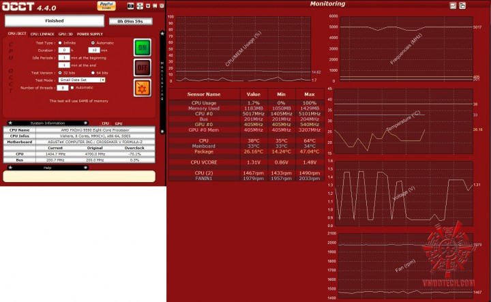Click the Duration minutes input field
Image resolution: width=491 pixels, height=302 pixels.
[94, 50]
